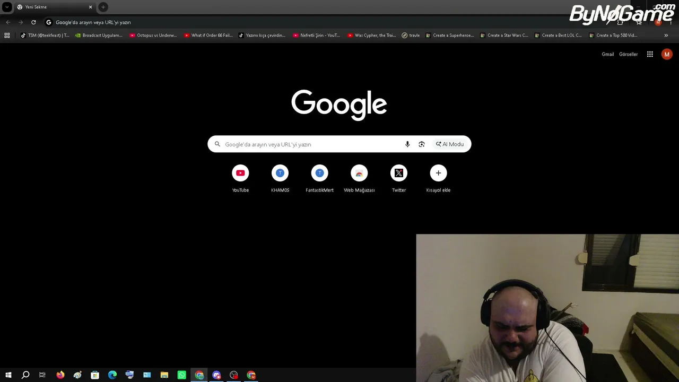
Task: Open the Twitter shortcut tile
Action: pyautogui.click(x=399, y=178)
